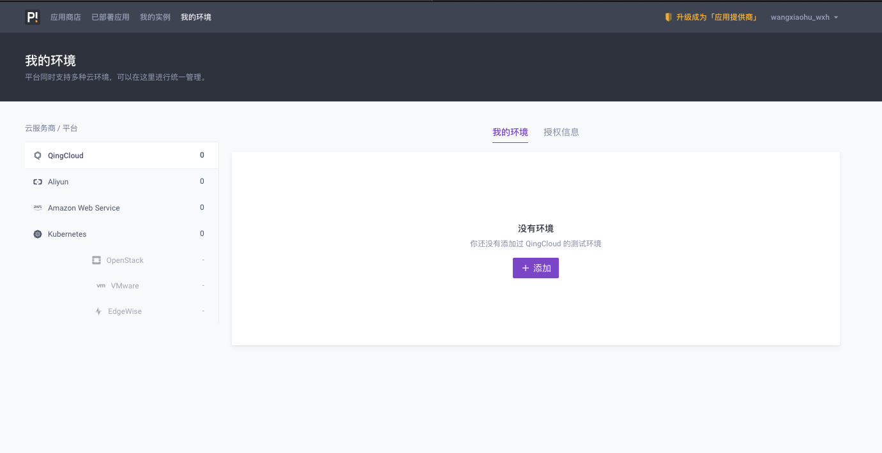Click the Aliyun provider icon
Screen dimensions: 882x453
pos(38,182)
